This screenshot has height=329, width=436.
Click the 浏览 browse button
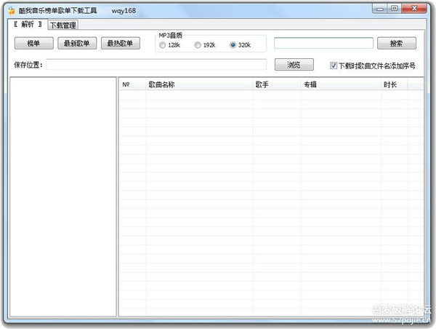tap(294, 65)
